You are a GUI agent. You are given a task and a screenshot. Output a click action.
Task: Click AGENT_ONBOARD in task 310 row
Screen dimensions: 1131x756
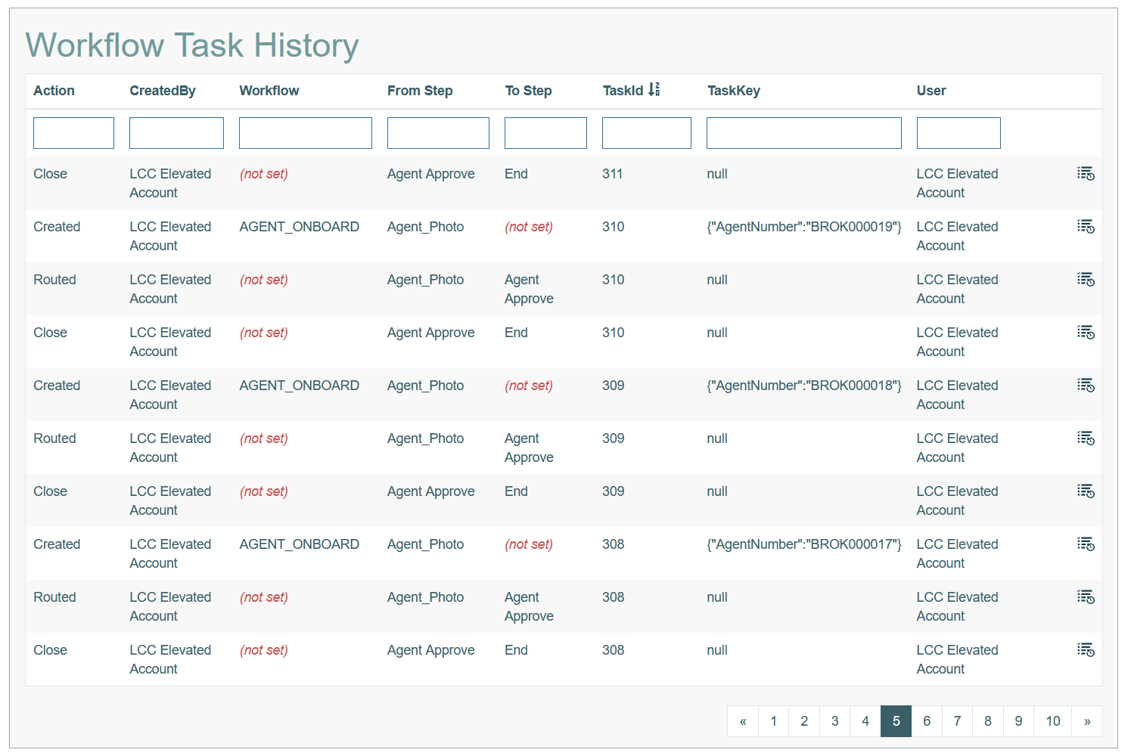tap(300, 227)
